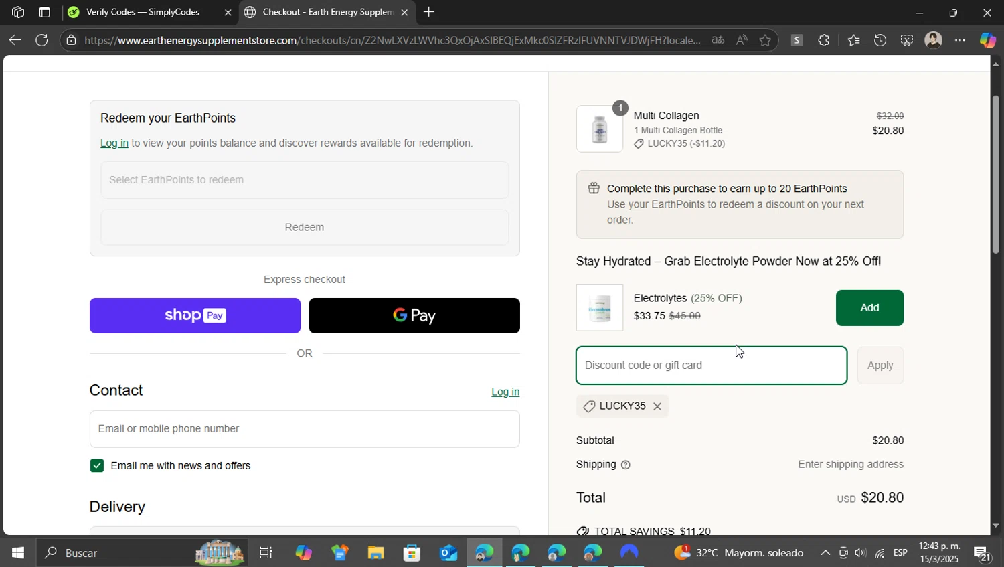
Task: Open tab actions menu icon
Action: (x=44, y=12)
